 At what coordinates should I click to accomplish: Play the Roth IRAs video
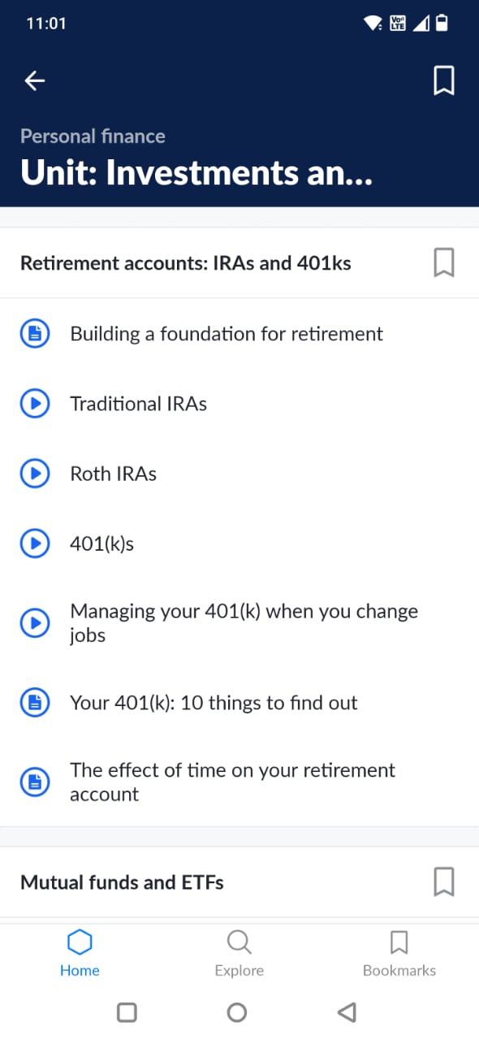tap(34, 473)
